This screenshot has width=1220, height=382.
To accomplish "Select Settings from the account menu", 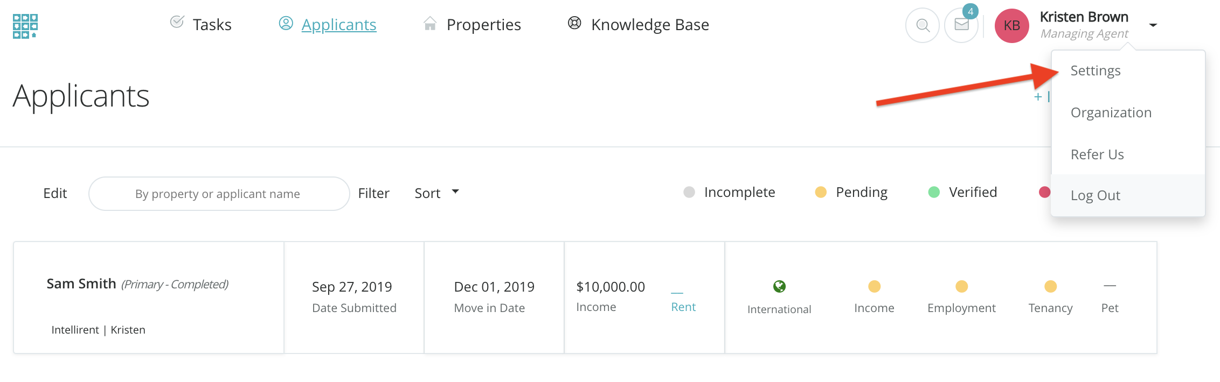I will 1095,71.
